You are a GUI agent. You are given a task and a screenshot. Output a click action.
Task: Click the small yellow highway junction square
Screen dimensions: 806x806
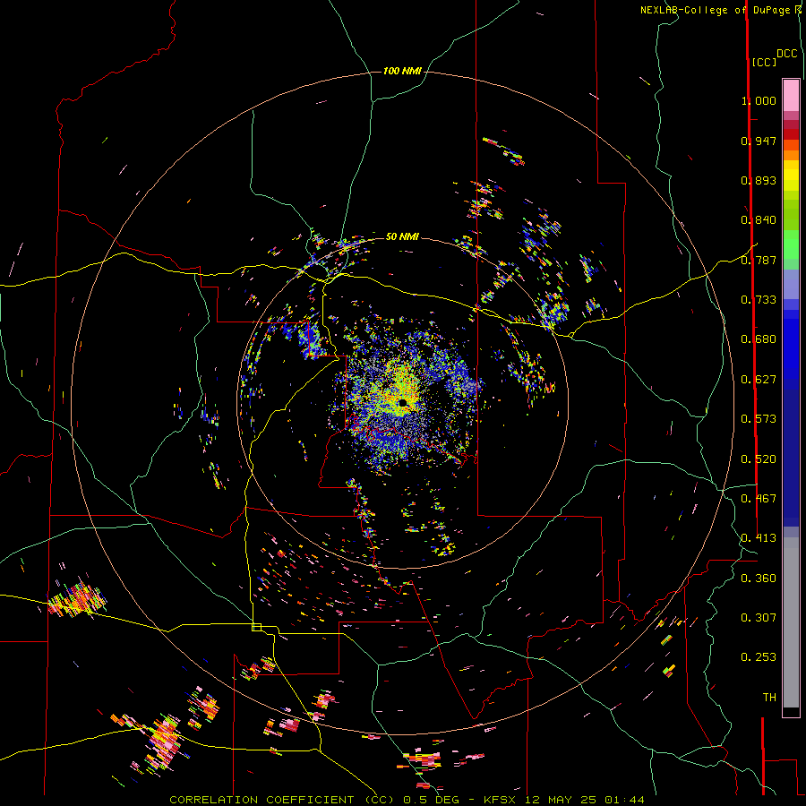pos(256,627)
